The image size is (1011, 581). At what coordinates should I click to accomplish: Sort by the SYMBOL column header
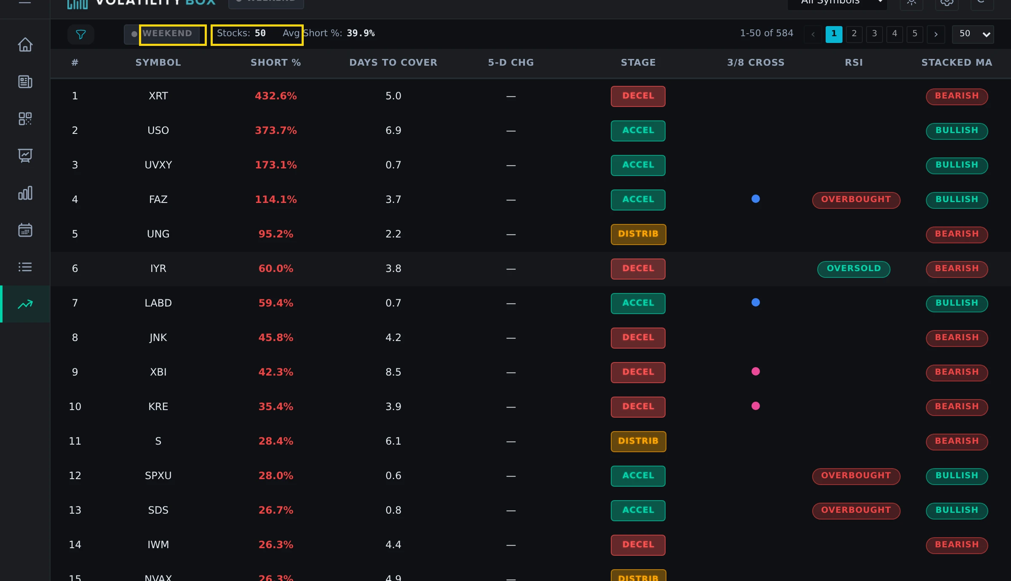click(158, 62)
